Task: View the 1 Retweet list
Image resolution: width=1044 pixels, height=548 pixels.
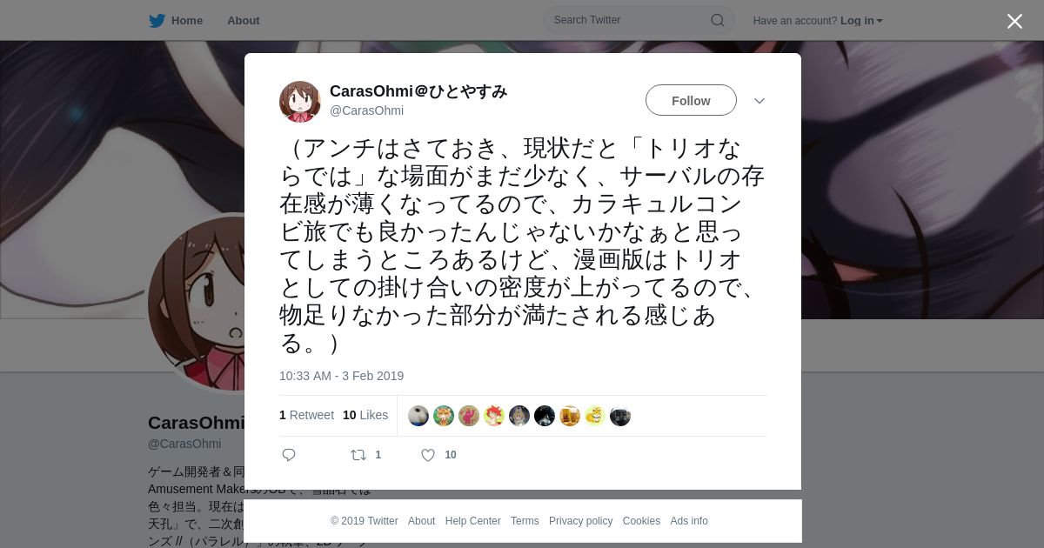Action: coord(306,415)
